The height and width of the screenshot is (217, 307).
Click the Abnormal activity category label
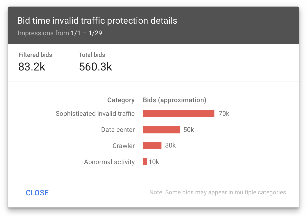point(109,162)
